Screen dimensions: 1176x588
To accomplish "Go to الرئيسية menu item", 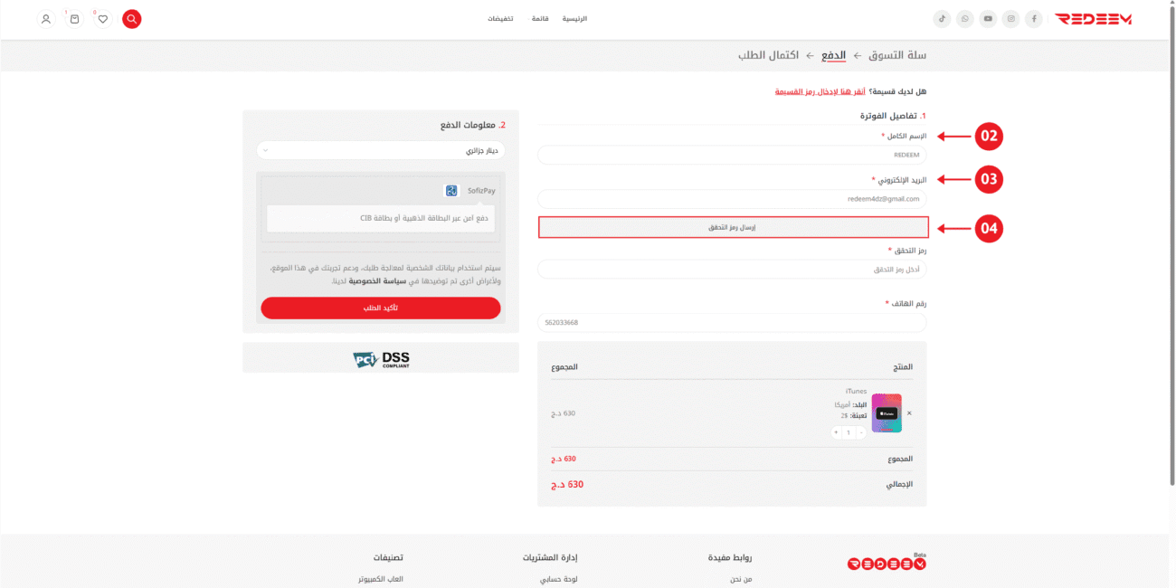I will pos(574,19).
